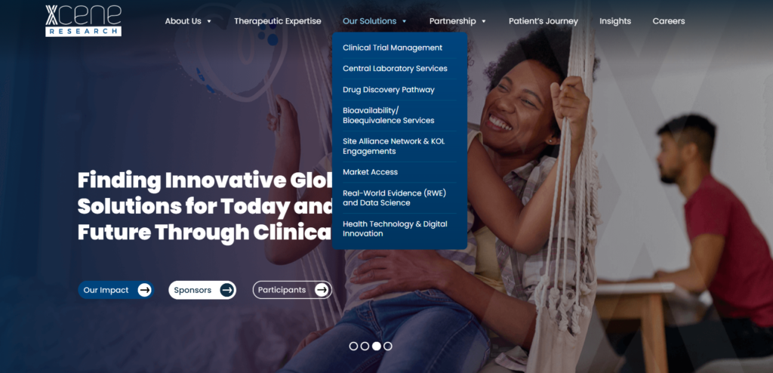Visit the Insights page
The image size is (773, 373).
[x=615, y=21]
